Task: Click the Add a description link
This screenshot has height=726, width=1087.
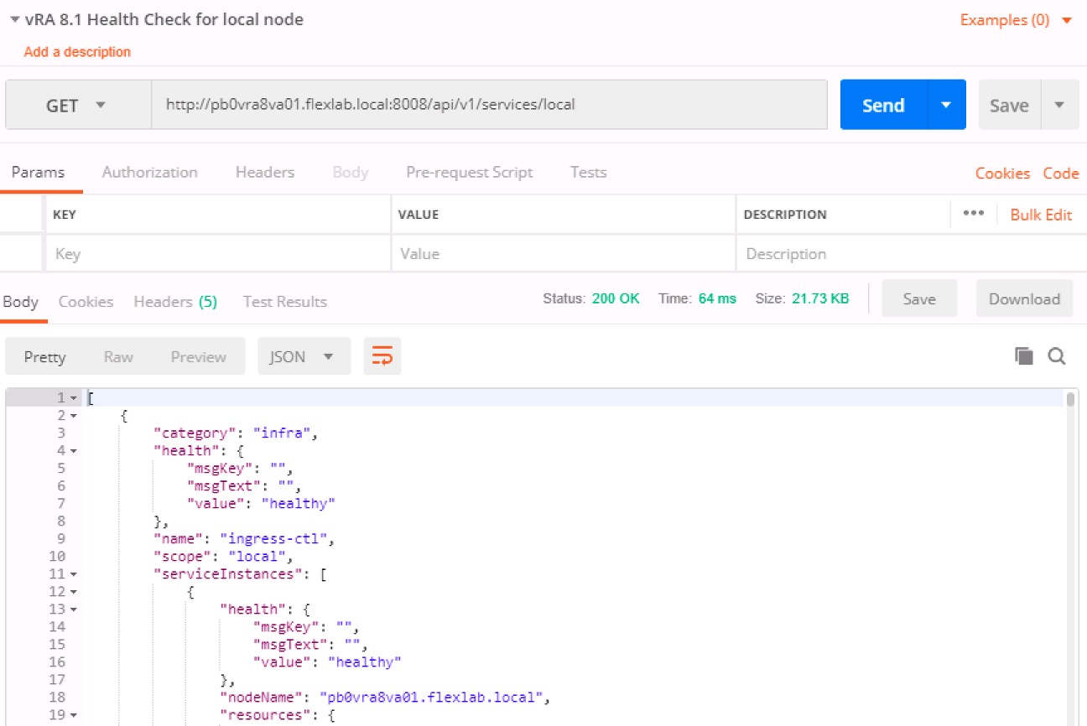Action: click(x=77, y=52)
